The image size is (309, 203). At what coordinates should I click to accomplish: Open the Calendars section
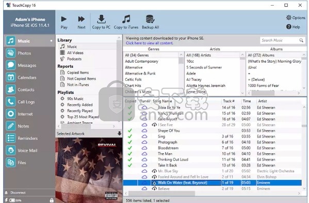(29, 78)
